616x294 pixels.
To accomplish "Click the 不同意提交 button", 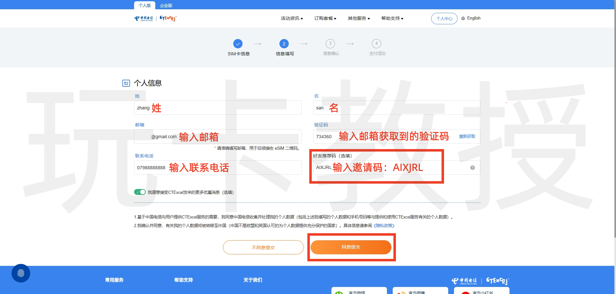I will (x=263, y=247).
